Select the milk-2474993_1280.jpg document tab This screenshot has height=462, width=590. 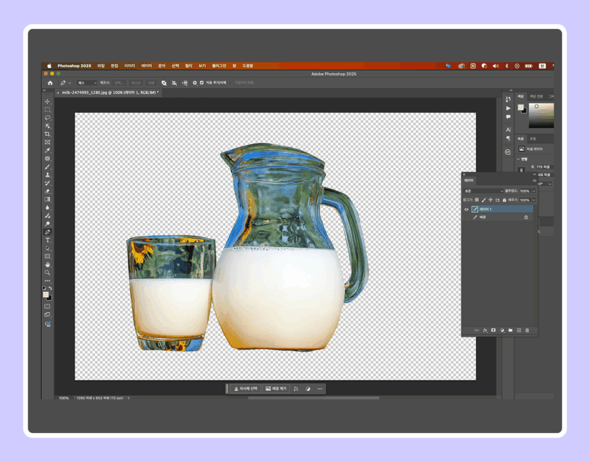110,92
